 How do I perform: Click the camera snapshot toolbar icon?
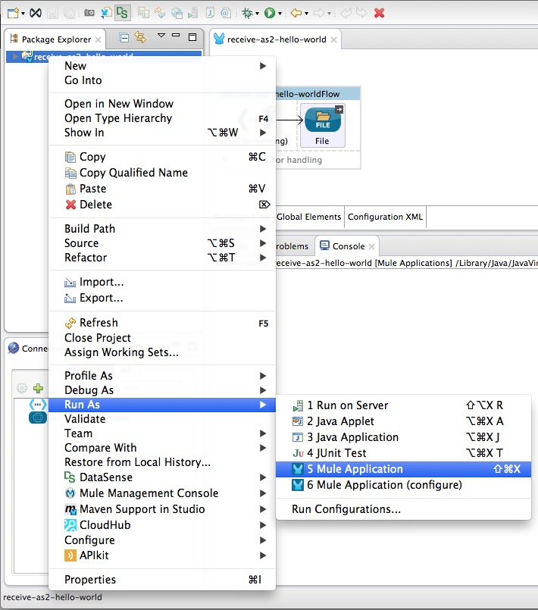[89, 13]
